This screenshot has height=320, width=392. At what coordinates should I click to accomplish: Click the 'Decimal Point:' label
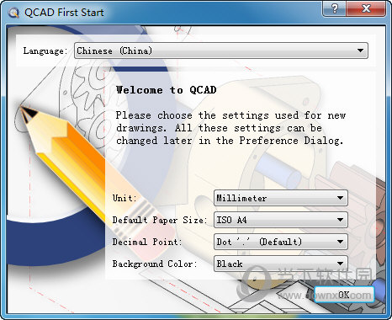click(147, 242)
